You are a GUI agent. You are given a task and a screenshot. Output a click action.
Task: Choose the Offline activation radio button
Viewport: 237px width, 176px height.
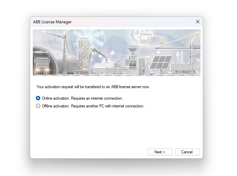(38, 106)
